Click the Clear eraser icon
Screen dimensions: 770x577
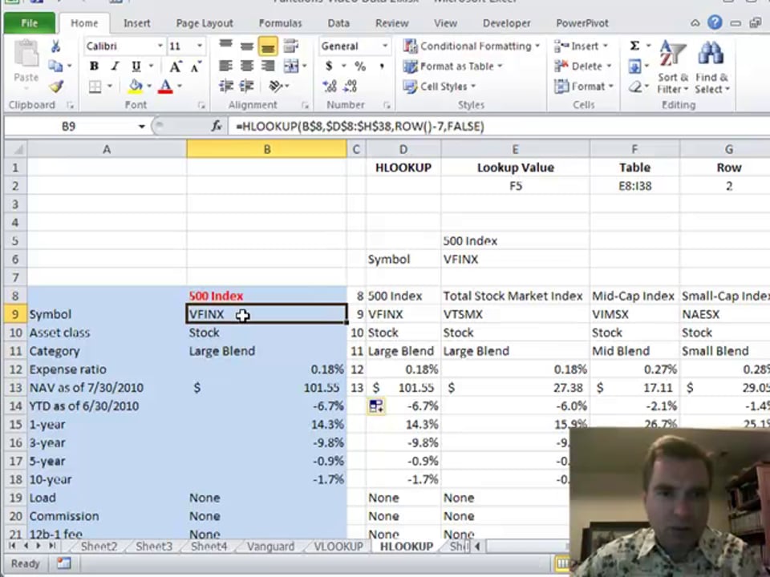tap(635, 87)
